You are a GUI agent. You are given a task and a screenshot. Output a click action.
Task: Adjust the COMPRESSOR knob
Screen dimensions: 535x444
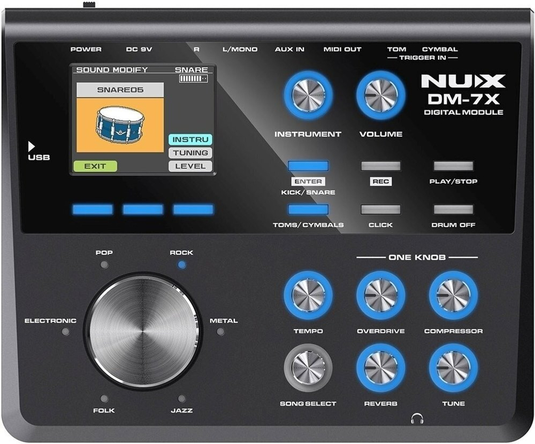pyautogui.click(x=454, y=295)
